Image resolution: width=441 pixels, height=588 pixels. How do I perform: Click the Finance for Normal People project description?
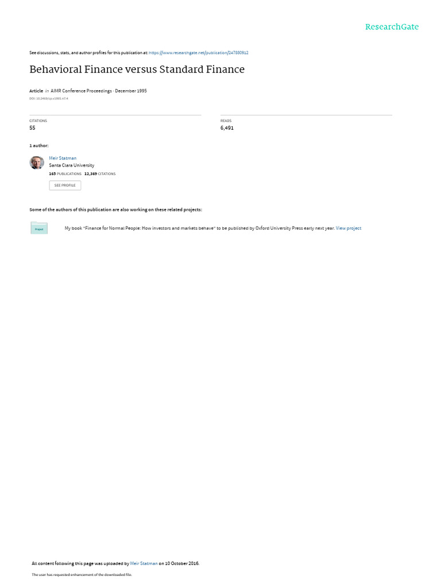coord(199,228)
